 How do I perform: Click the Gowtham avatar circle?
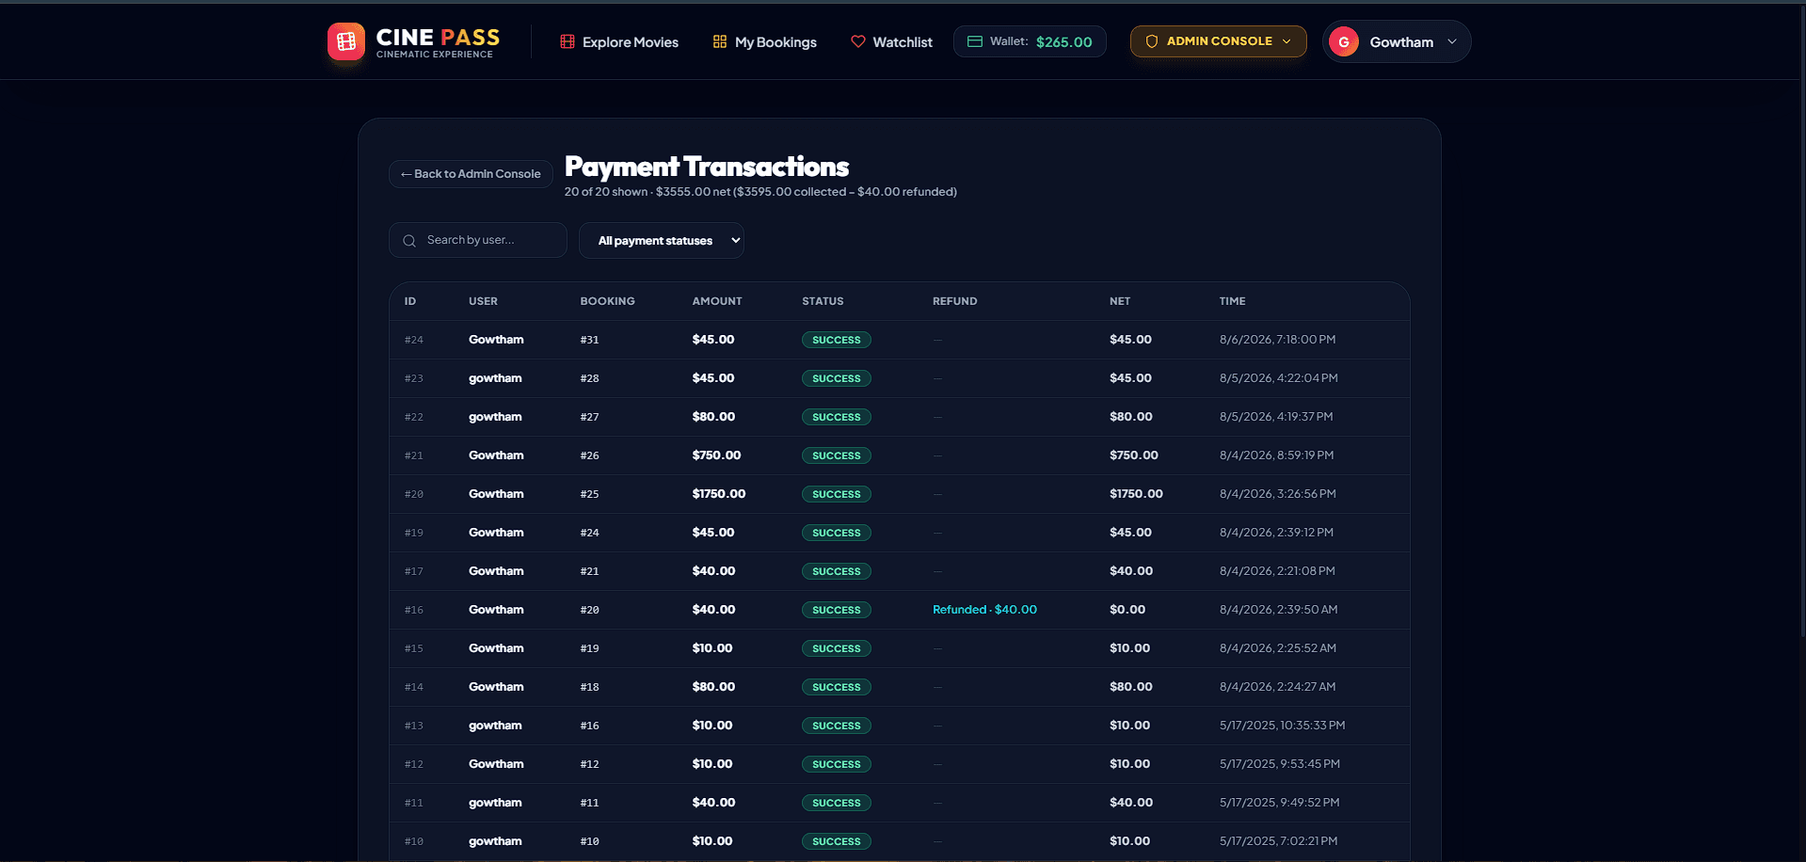1344,41
